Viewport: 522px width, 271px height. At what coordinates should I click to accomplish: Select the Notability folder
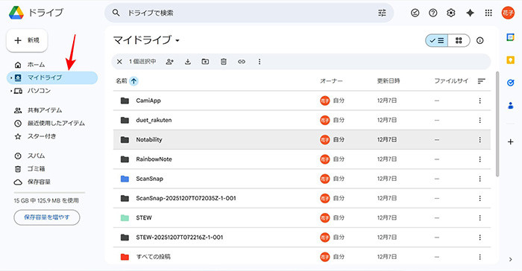point(301,140)
